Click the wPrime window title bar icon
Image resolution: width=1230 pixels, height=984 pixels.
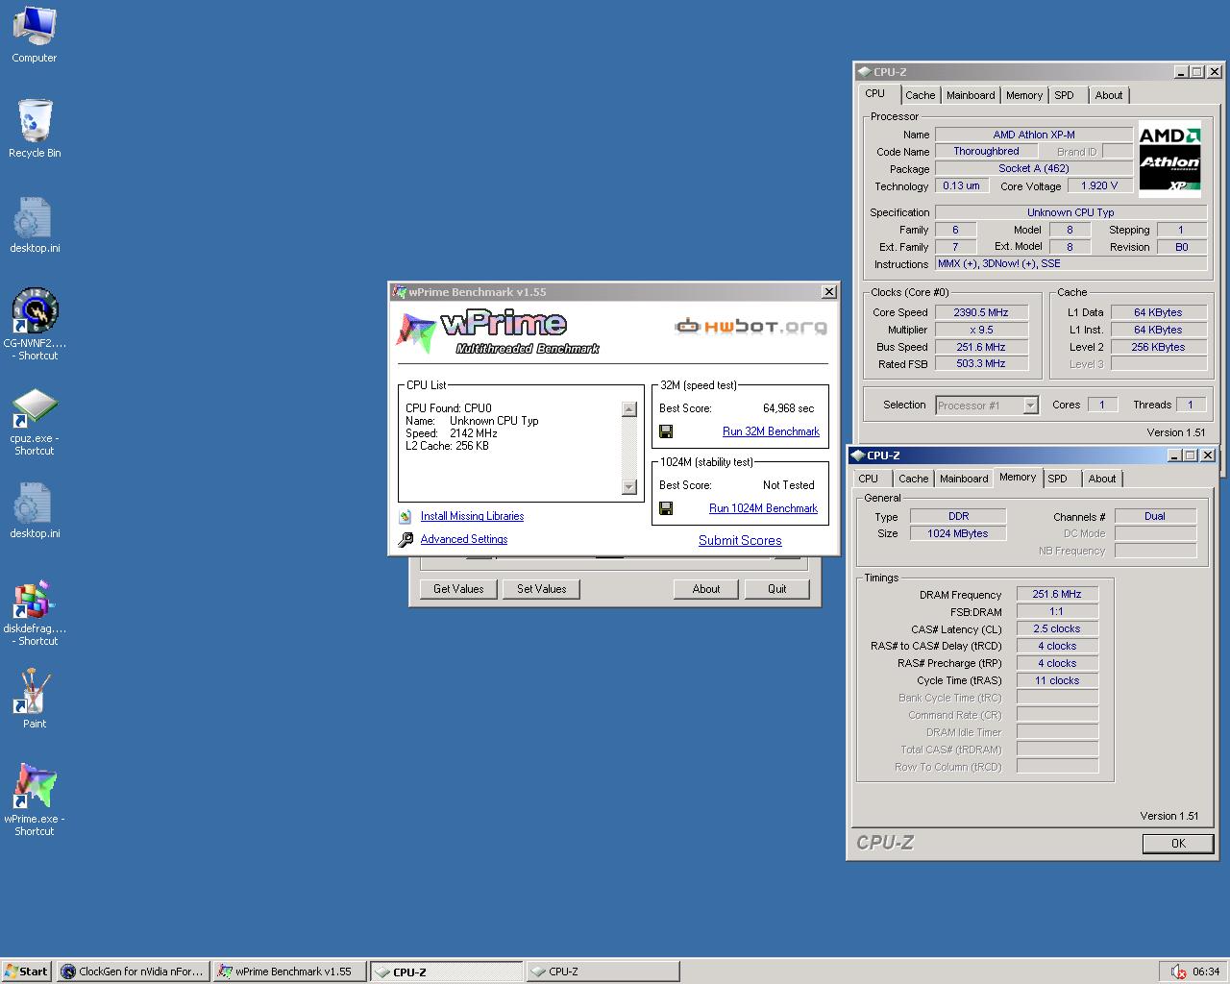click(399, 292)
